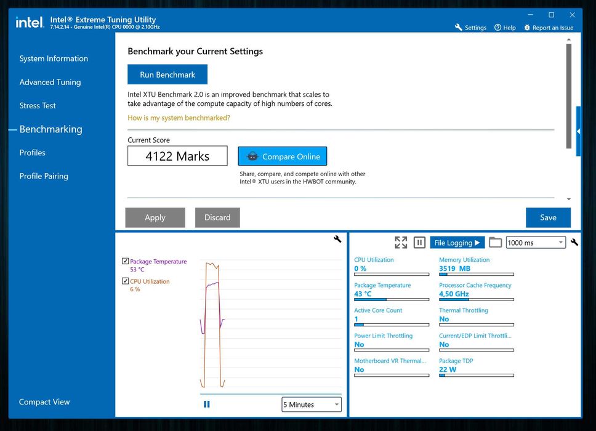Click the Motherboard VR Thermal monitor
Image resolution: width=596 pixels, height=431 pixels.
(392, 368)
